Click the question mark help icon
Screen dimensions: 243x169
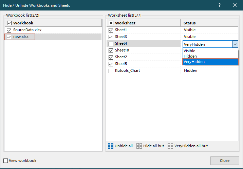coord(220,5)
